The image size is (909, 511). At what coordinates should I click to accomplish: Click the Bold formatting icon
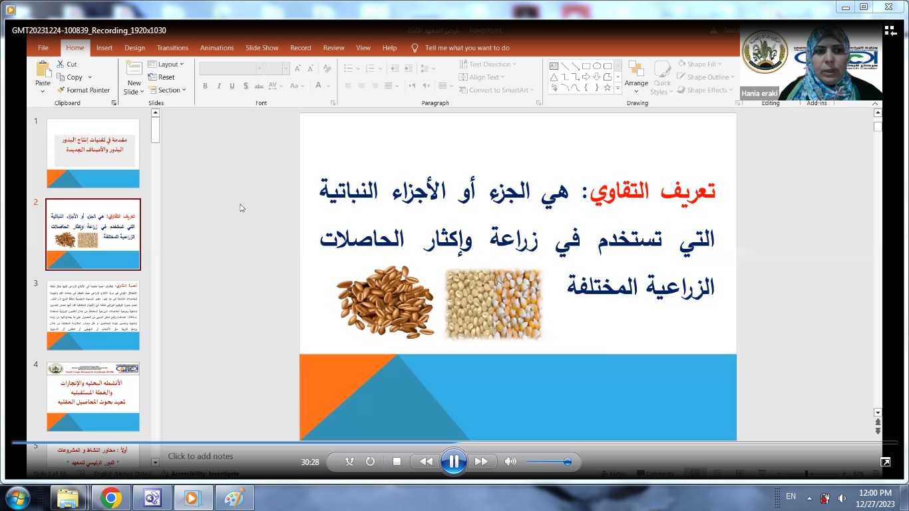[x=205, y=86]
